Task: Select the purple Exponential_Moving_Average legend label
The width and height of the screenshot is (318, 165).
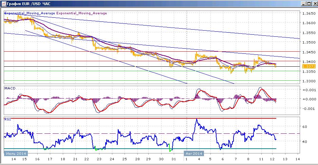Action: tap(81, 13)
